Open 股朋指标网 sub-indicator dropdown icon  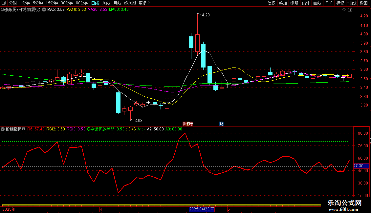3,129
